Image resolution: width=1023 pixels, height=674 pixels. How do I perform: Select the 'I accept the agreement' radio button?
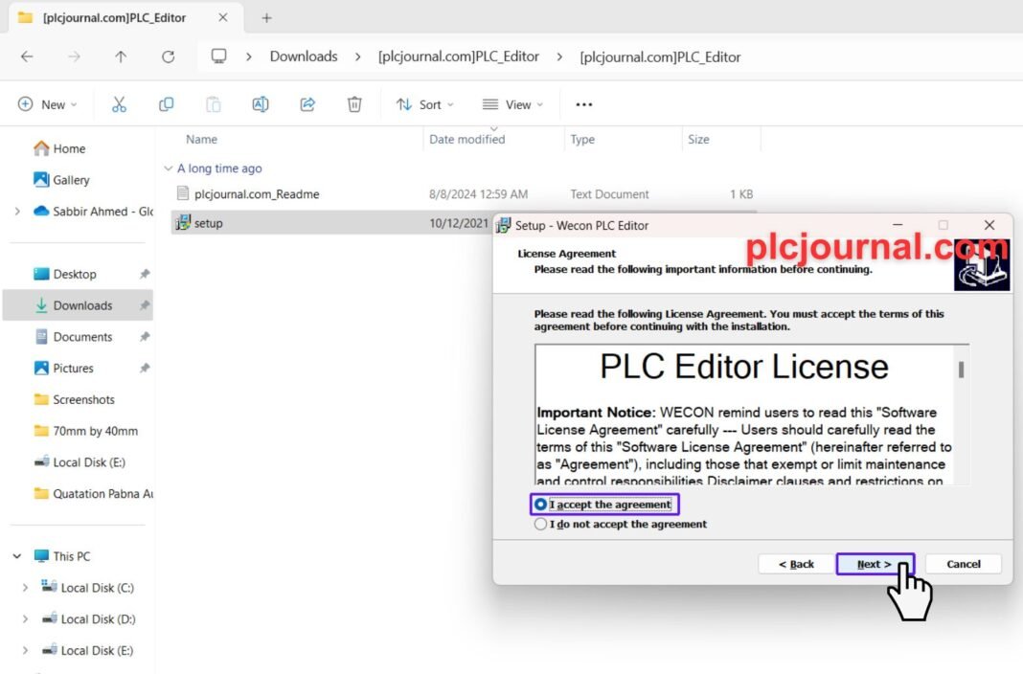coord(541,505)
